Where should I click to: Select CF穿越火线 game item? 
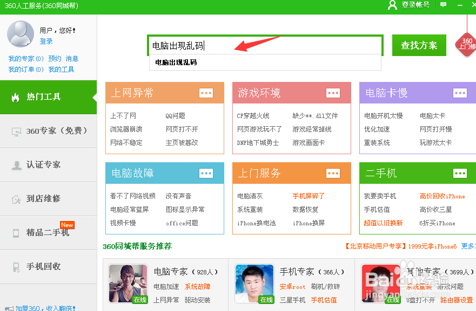click(x=253, y=116)
